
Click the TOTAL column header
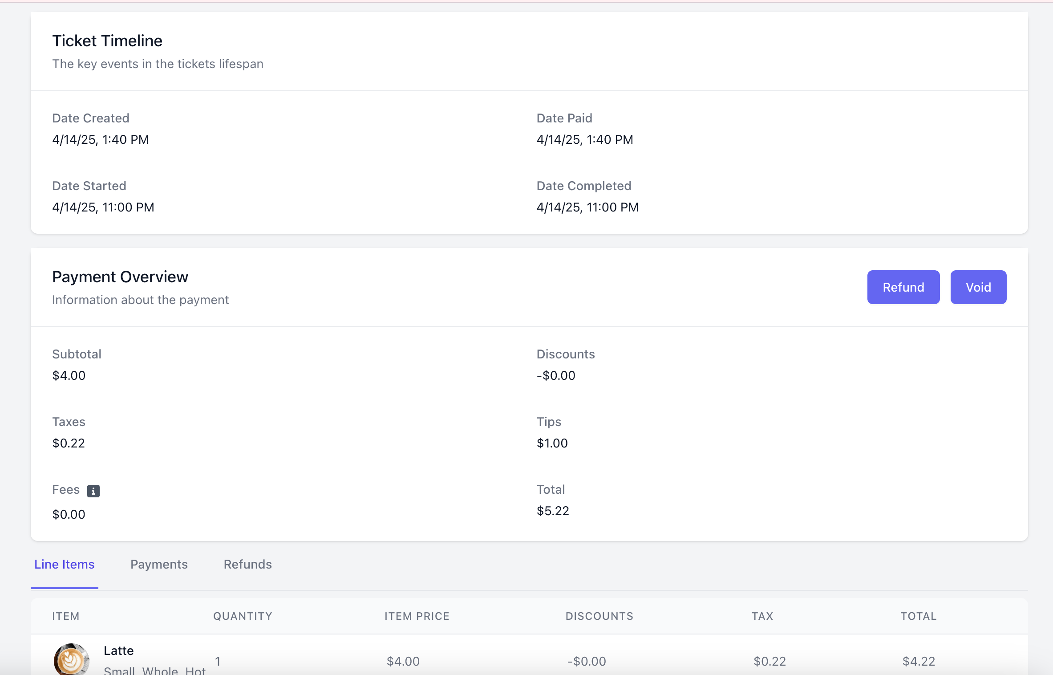[918, 616]
